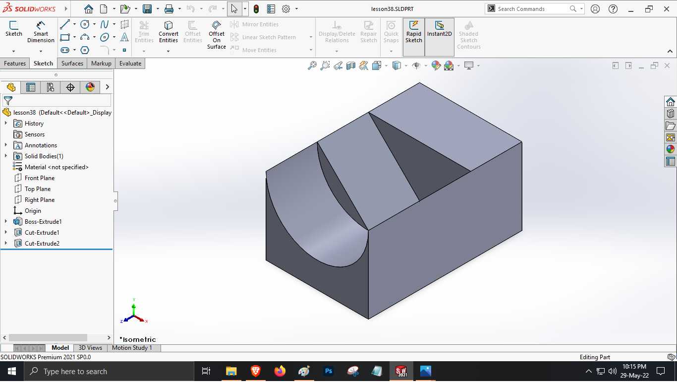677x387 pixels.
Task: Expand the Solid Bodies(1) node
Action: [x=6, y=156]
